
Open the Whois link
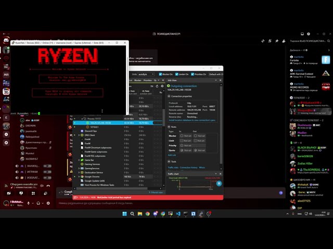click(x=202, y=168)
